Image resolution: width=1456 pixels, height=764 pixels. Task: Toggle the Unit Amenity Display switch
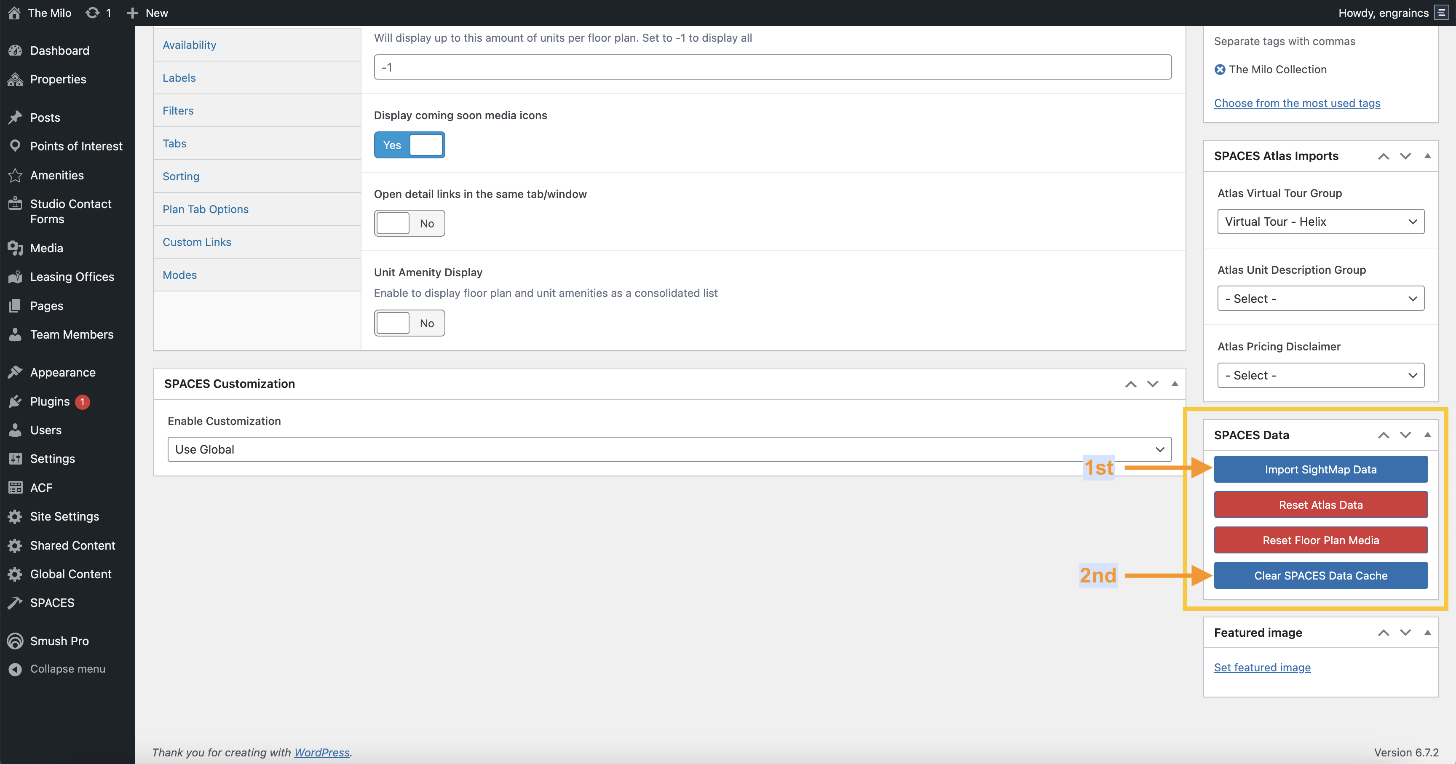[409, 323]
